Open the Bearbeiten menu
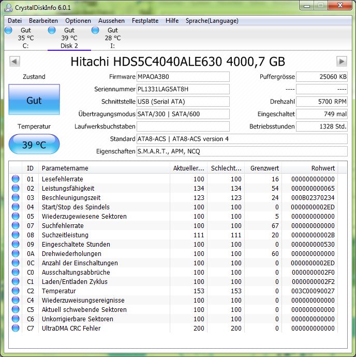This screenshot has height=357, width=356. [x=43, y=21]
